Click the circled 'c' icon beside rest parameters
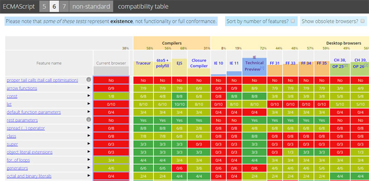 click(x=89, y=120)
